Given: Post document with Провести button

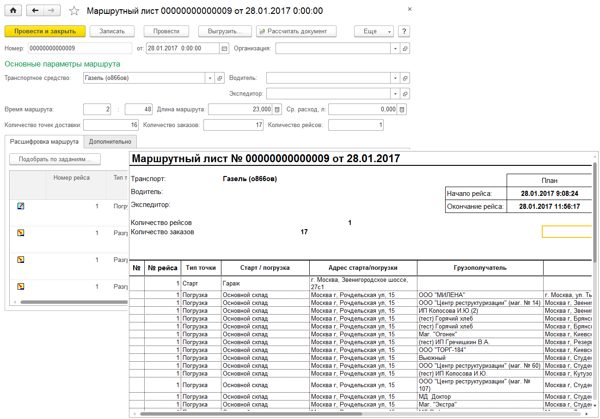Looking at the screenshot, I should 166,31.
